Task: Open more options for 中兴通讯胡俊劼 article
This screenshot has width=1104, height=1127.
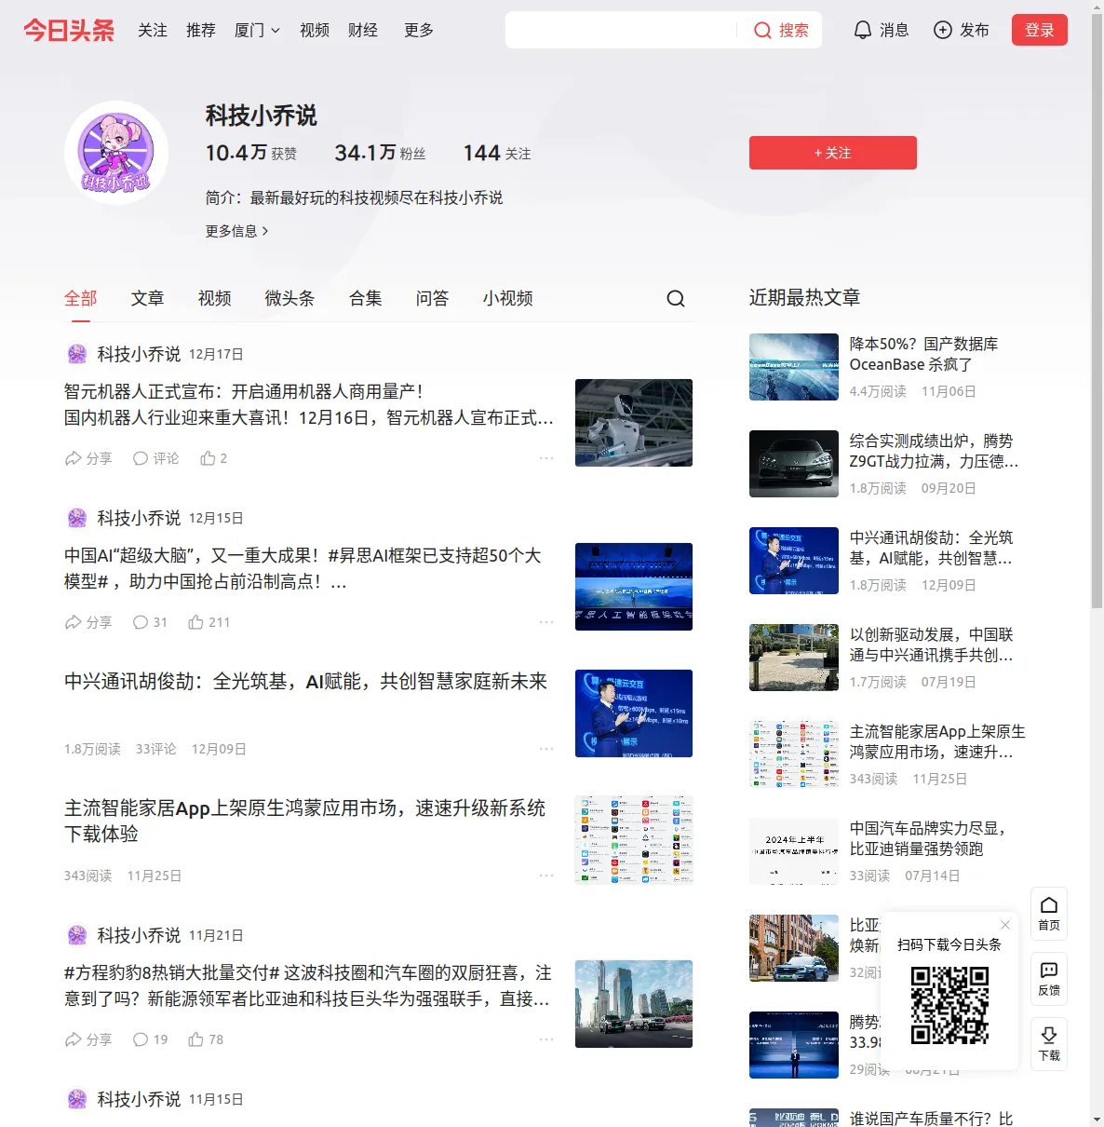Action: (x=546, y=749)
